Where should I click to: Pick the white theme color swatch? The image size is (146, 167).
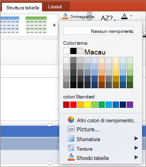click(x=66, y=51)
